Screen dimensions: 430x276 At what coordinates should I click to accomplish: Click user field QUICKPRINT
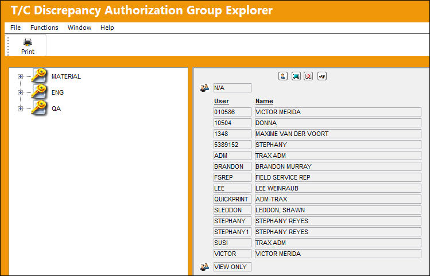click(x=233, y=199)
